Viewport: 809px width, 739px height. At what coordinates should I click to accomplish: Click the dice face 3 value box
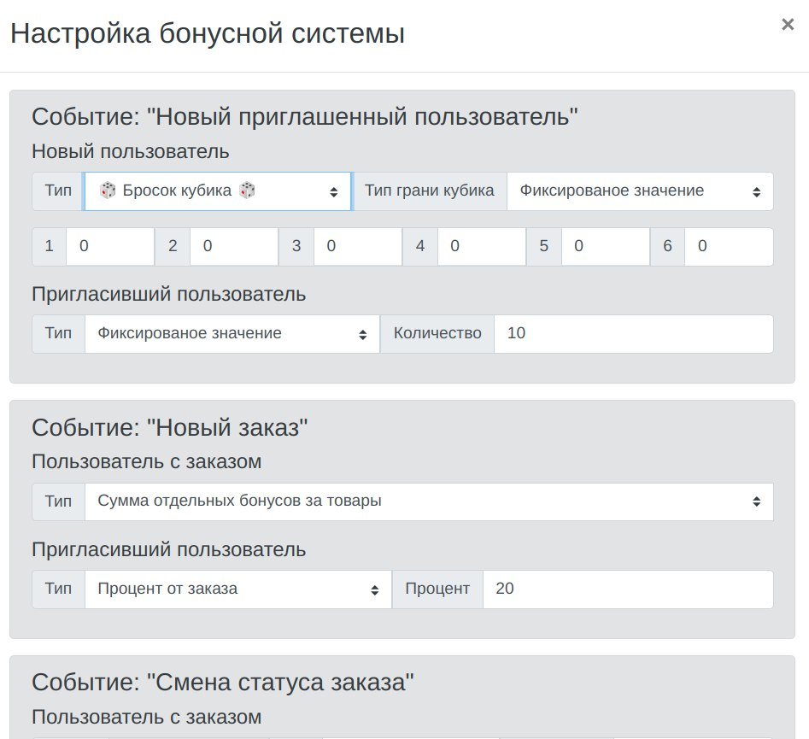coord(357,246)
